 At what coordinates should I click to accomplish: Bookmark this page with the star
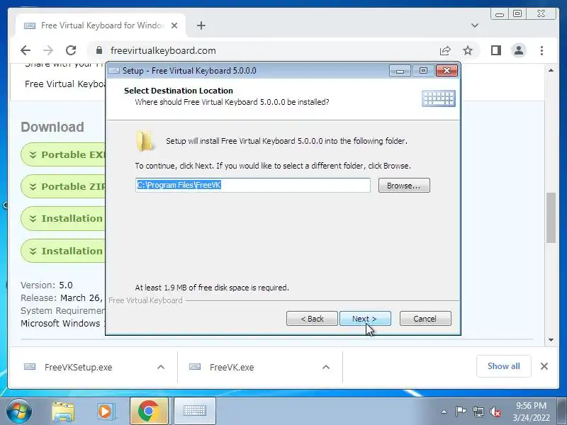[468, 50]
